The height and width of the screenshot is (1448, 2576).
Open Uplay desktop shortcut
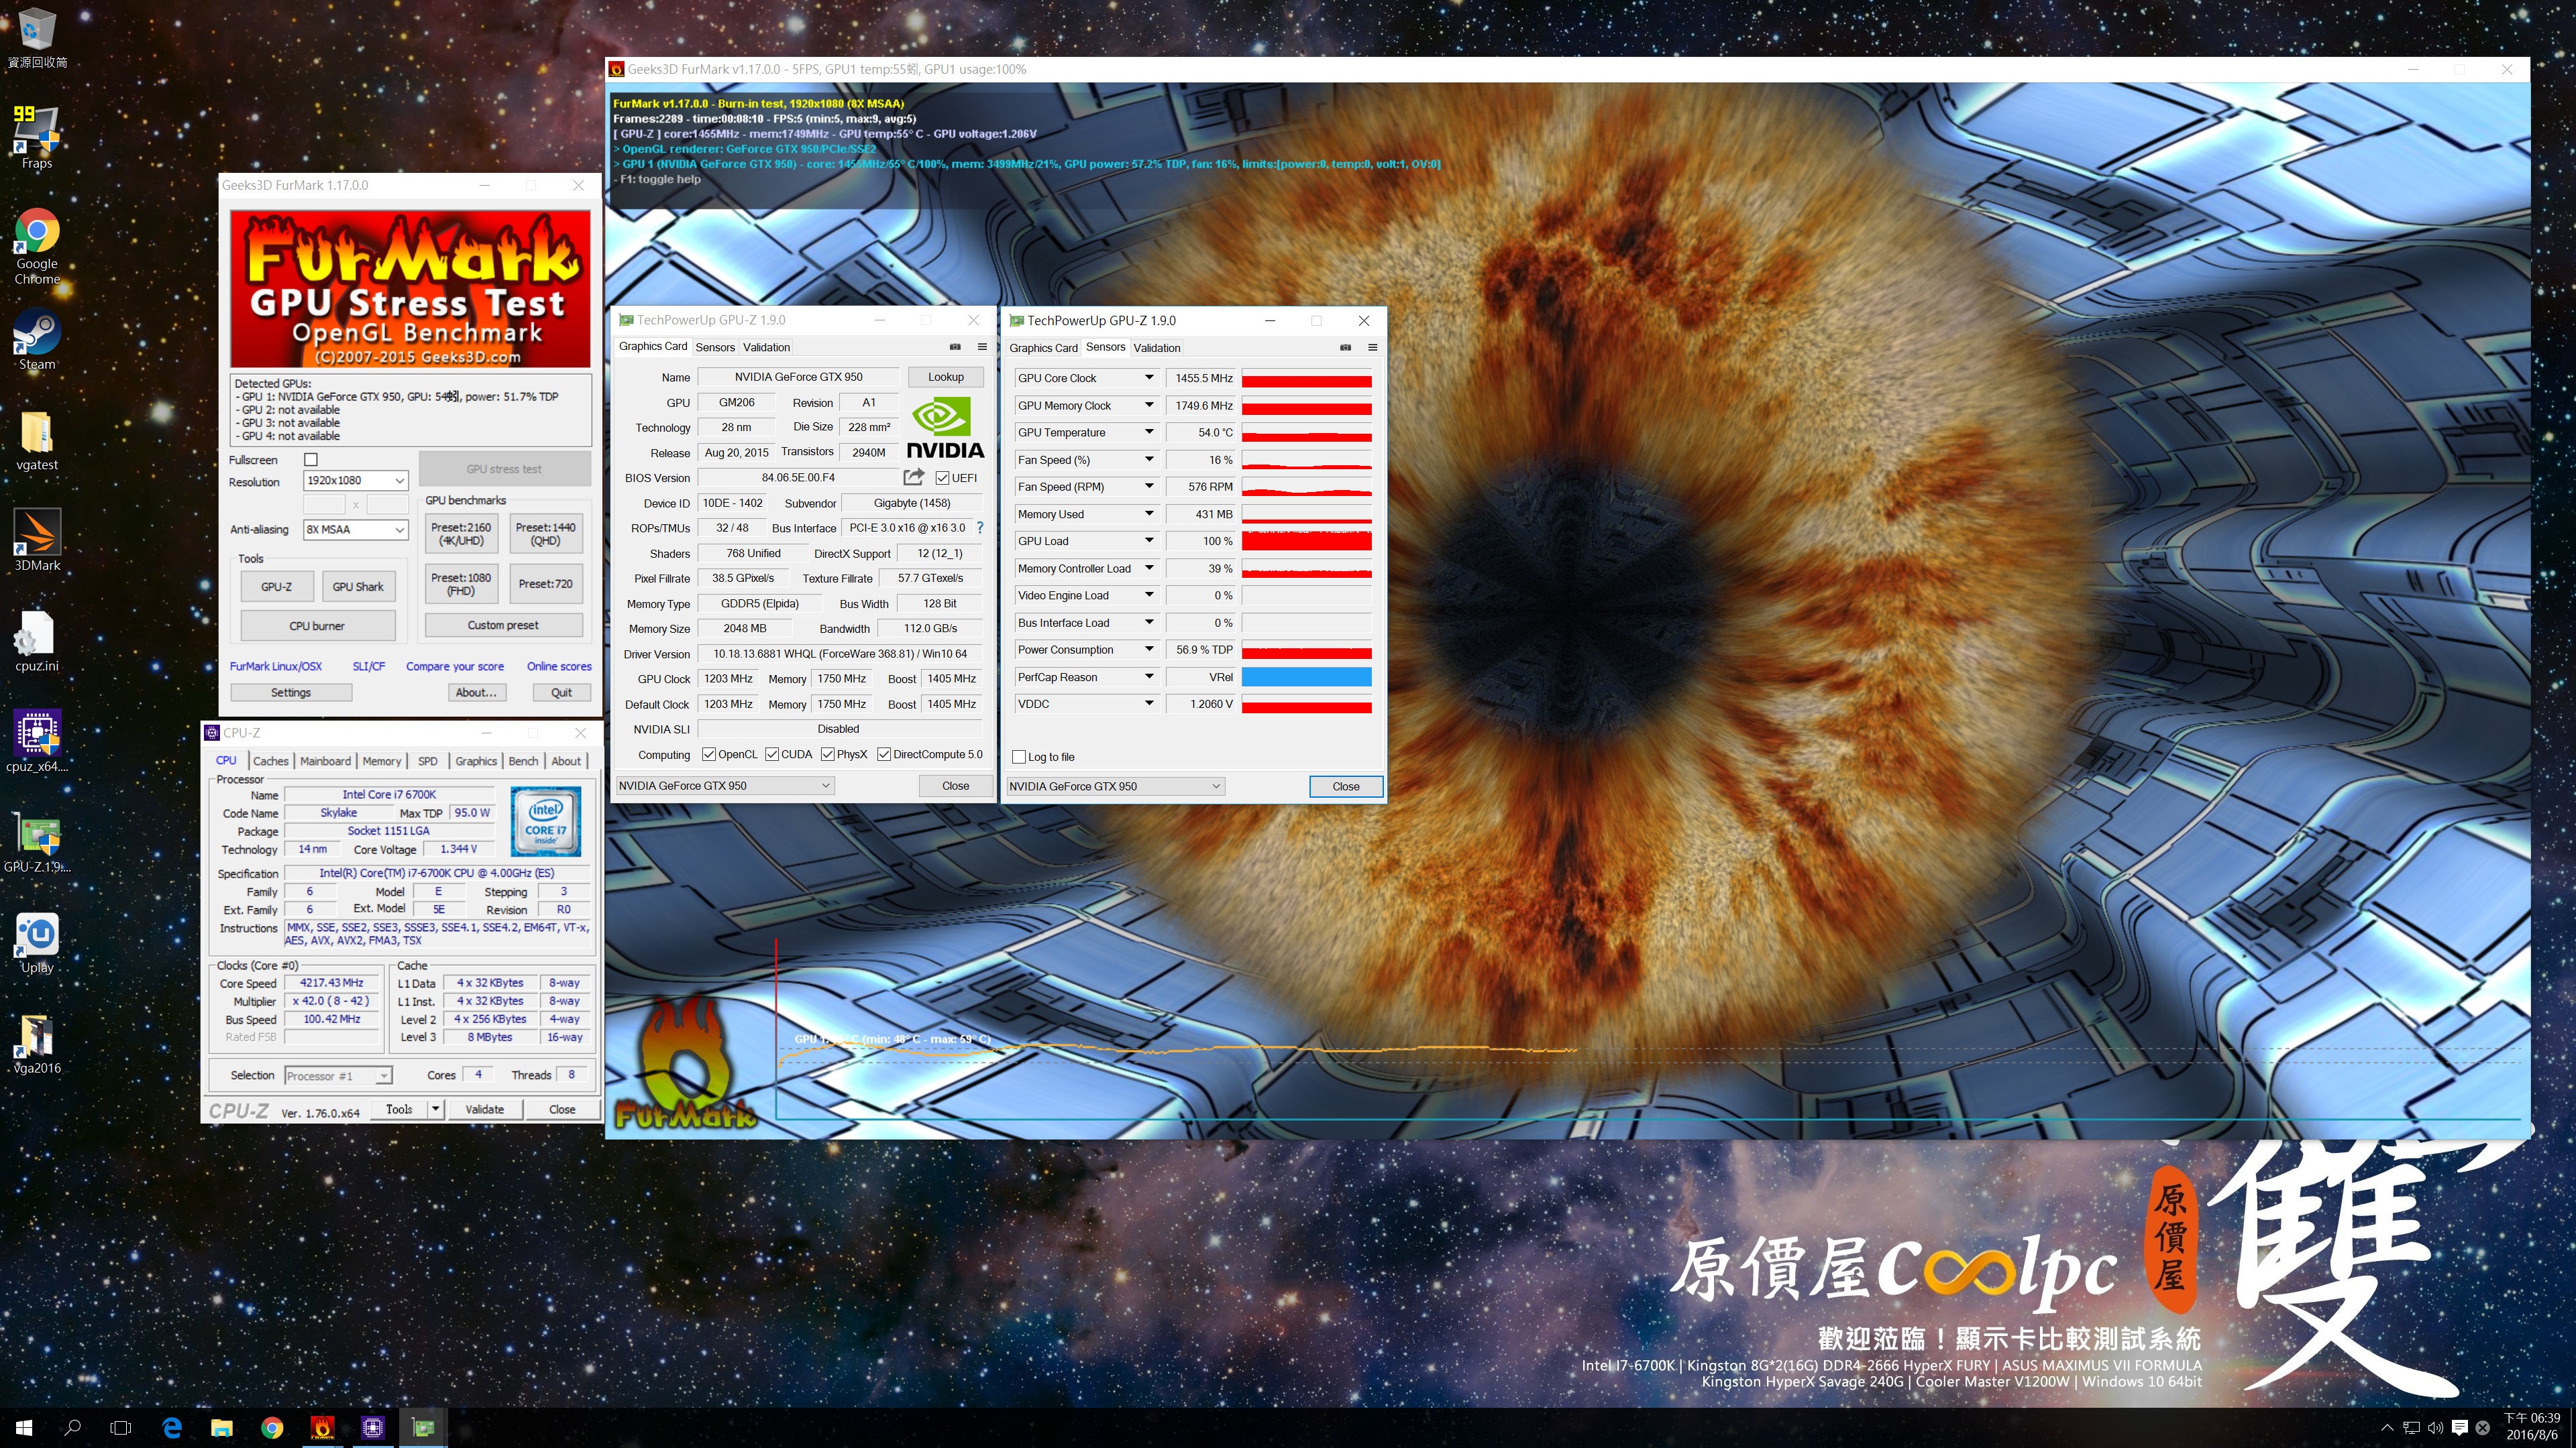37,943
